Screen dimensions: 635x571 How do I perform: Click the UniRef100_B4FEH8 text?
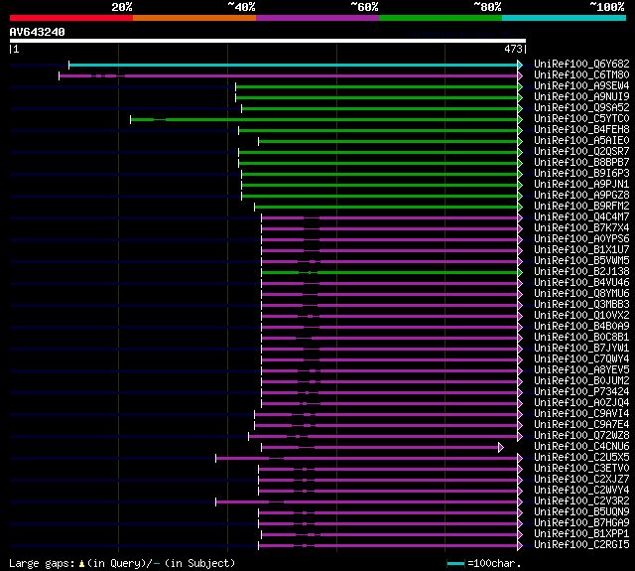click(581, 130)
